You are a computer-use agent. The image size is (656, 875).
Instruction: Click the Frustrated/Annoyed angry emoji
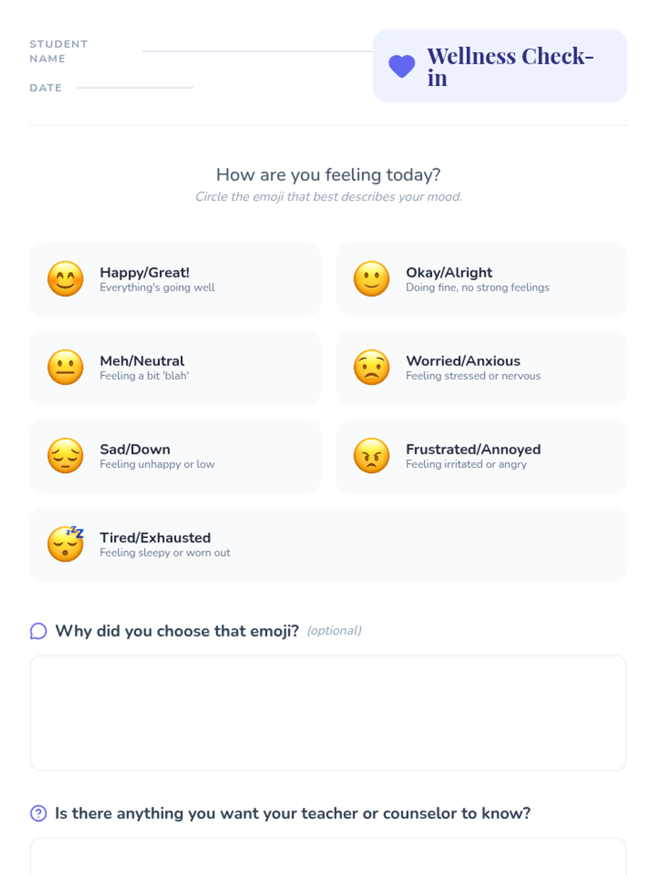coord(372,456)
